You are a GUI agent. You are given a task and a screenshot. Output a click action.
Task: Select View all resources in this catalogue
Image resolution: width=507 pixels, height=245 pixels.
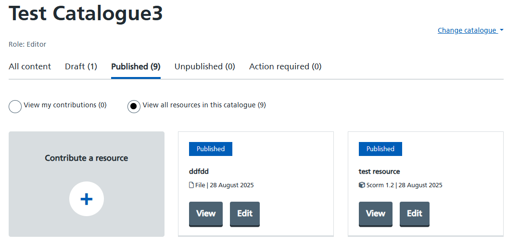coord(134,106)
